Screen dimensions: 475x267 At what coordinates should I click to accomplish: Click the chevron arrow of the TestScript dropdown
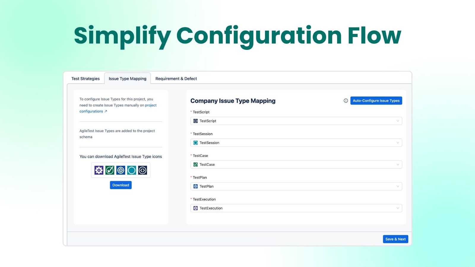398,121
